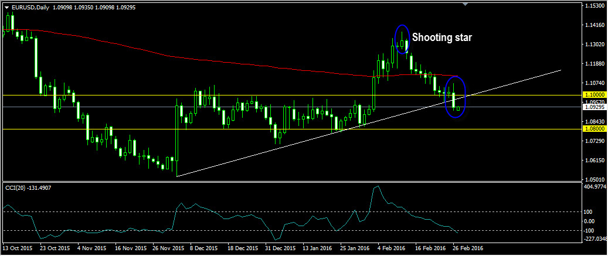The image size is (608, 256).
Task: Click the 16 Nov 2015 date label
Action: coord(130,248)
